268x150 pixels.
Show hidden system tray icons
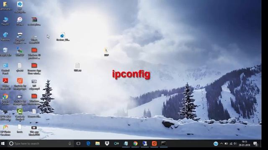click(x=222, y=143)
